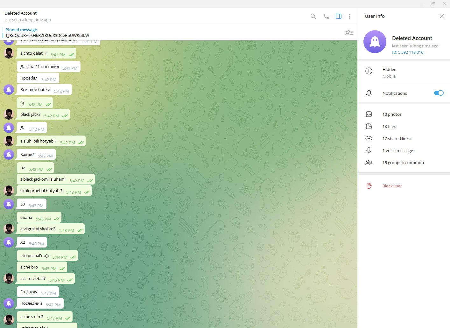The image size is (450, 328).
Task: Click the 'black jack?' message bubble
Action: 43,115
